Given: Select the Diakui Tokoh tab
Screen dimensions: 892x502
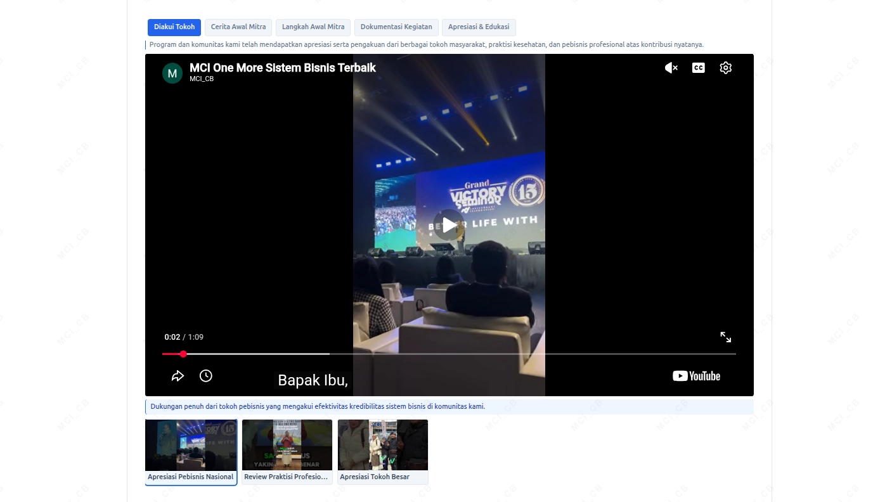Looking at the screenshot, I should (174, 27).
